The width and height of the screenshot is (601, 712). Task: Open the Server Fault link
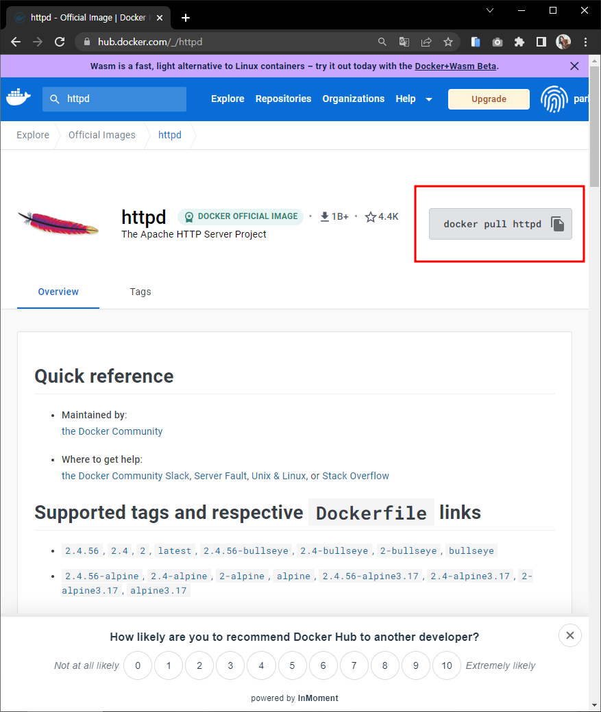click(x=221, y=476)
